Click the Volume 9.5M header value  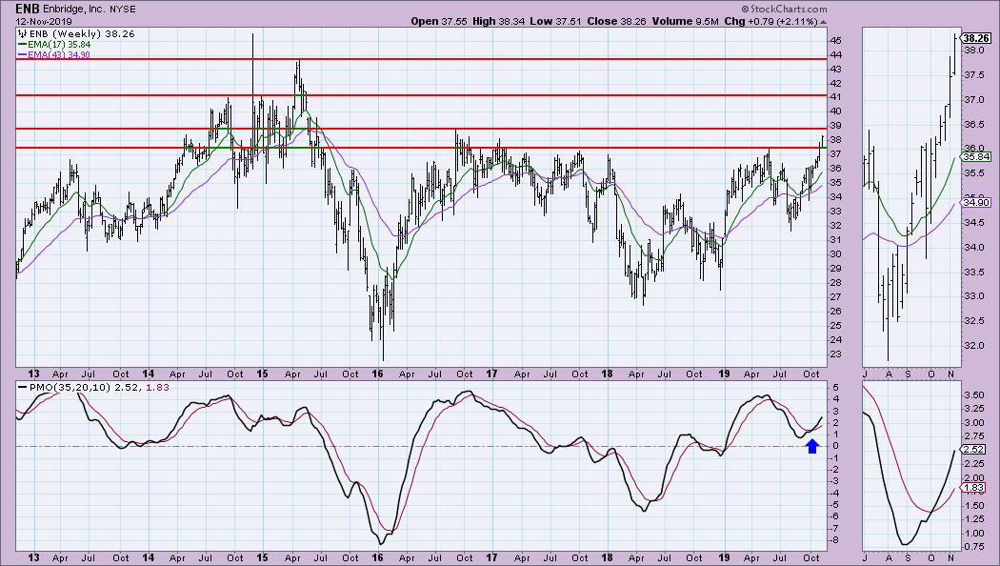coord(685,21)
